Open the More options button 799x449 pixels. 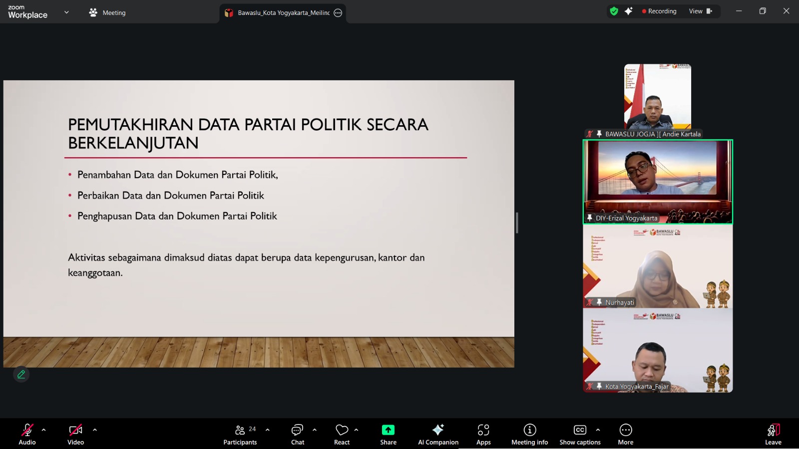[626, 433]
